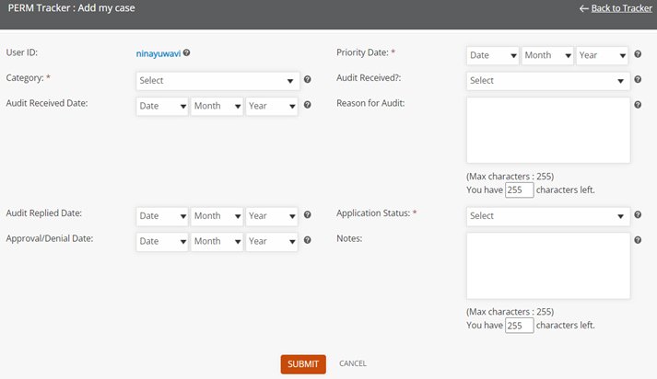Click help icon beside Priority Date

pos(638,55)
